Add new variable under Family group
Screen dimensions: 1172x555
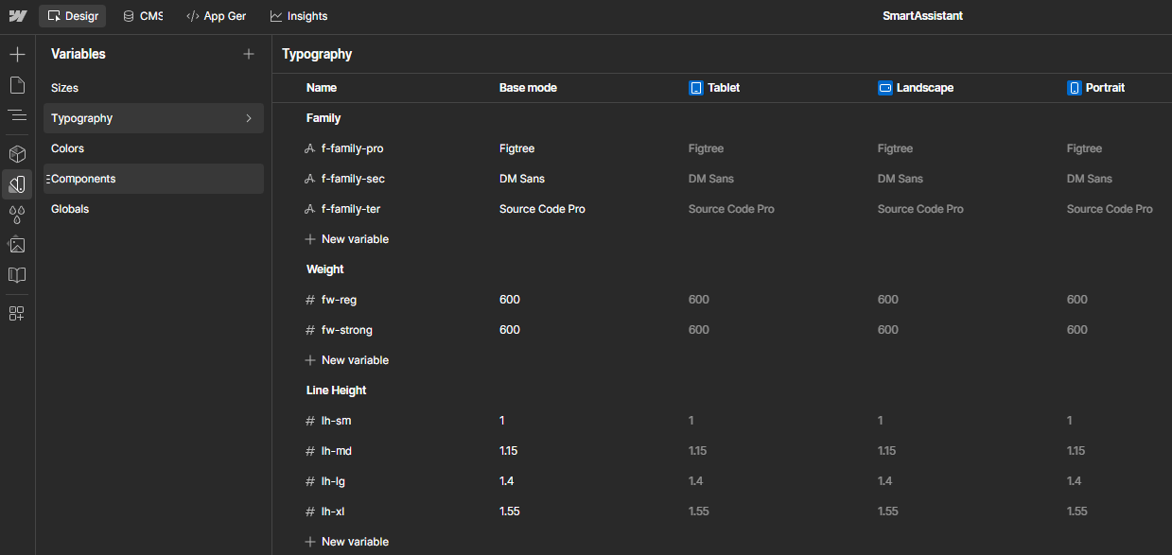pyautogui.click(x=346, y=239)
